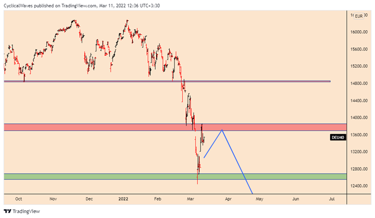The image size is (375, 218).
Task: Click the Jul time axis label
Action: (332, 199)
